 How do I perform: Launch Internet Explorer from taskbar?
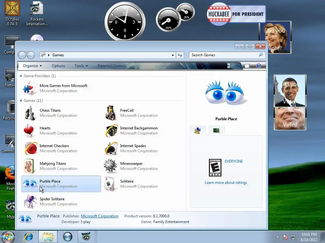[x=28, y=237]
